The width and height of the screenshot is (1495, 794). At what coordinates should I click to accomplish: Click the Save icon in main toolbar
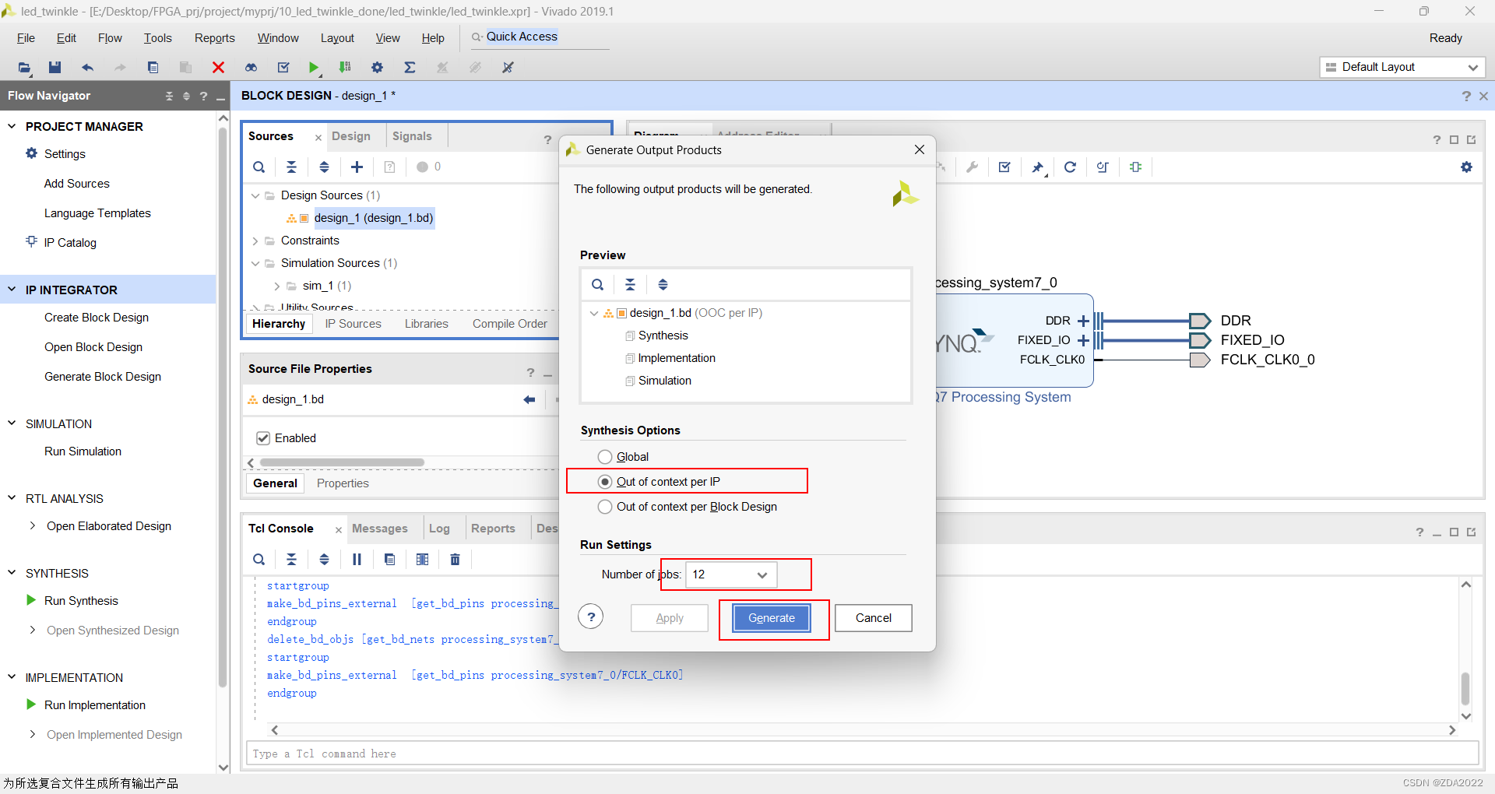[x=55, y=68]
